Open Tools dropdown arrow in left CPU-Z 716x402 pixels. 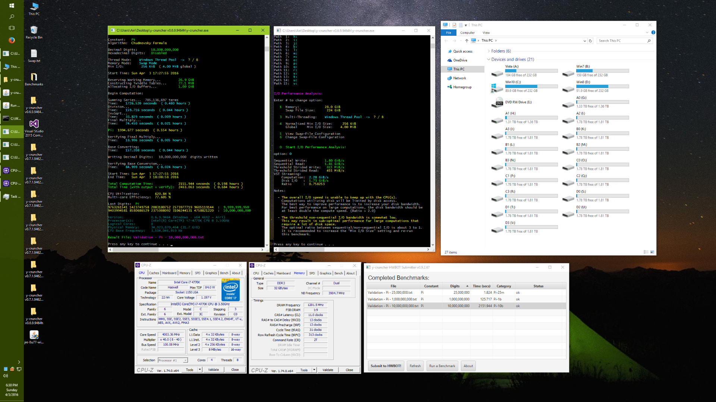[x=200, y=370]
